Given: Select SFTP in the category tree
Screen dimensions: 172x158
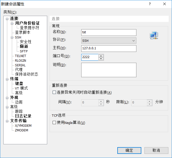Looking at the screenshot, I should pyautogui.click(x=24, y=51).
